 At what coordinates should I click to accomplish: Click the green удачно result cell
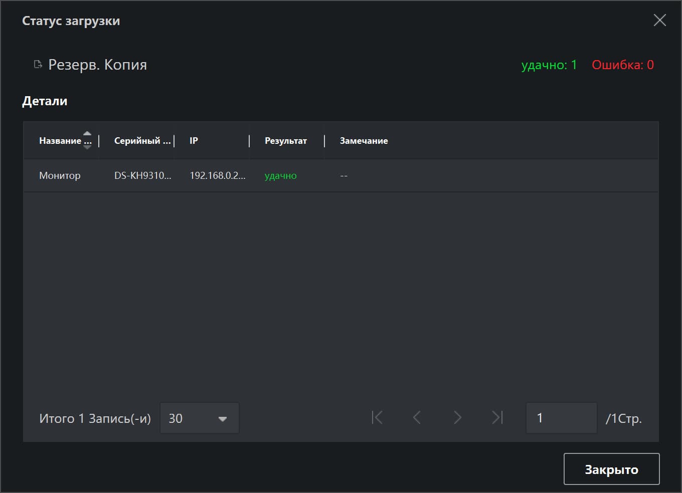pos(280,175)
